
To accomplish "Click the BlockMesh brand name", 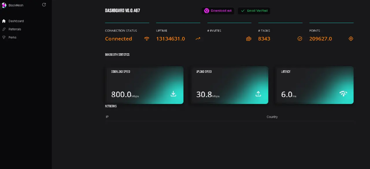I will pos(16,5).
